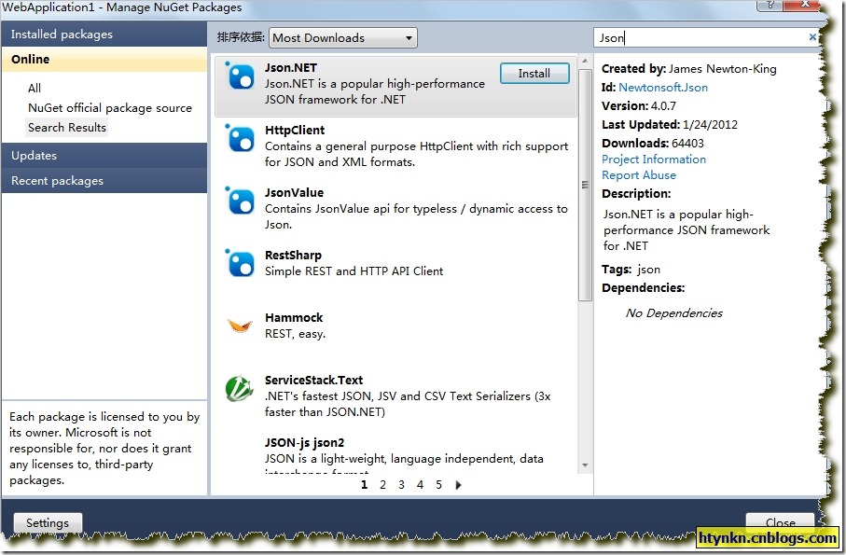
Task: Go to results page 2
Action: tap(382, 485)
